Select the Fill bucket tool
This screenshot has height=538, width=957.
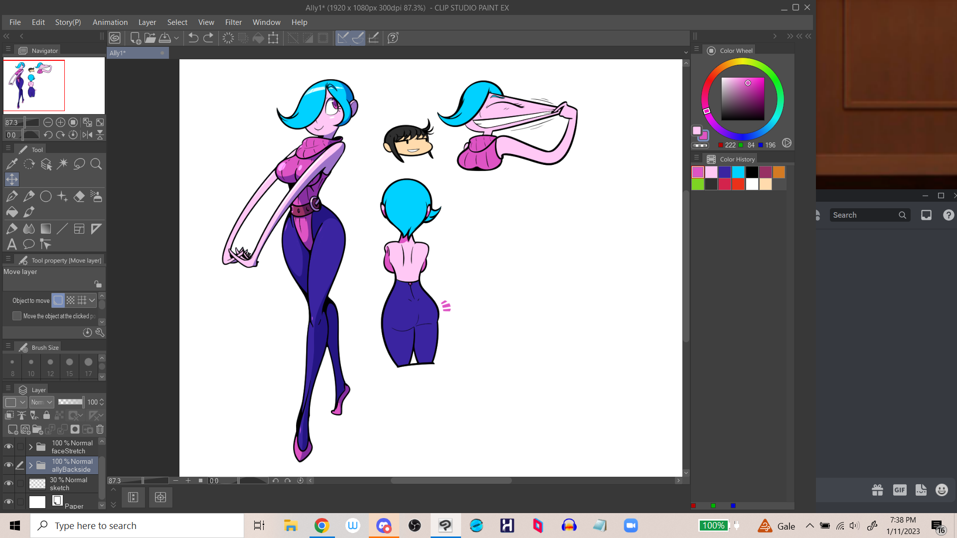pos(12,212)
